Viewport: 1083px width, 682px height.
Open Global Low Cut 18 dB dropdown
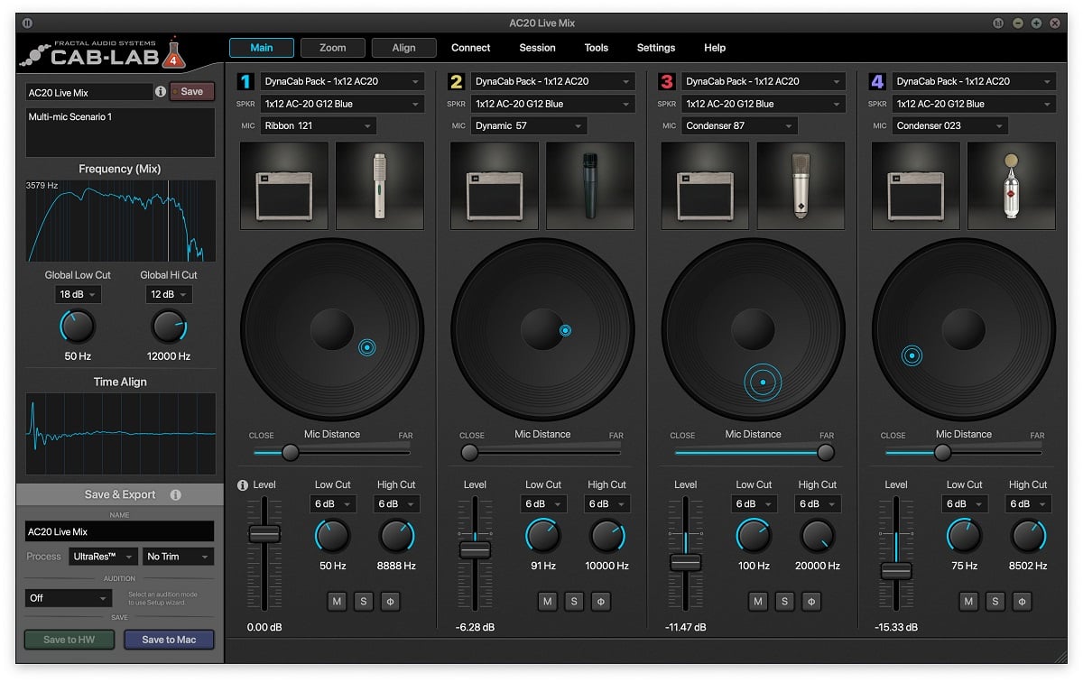(x=78, y=295)
